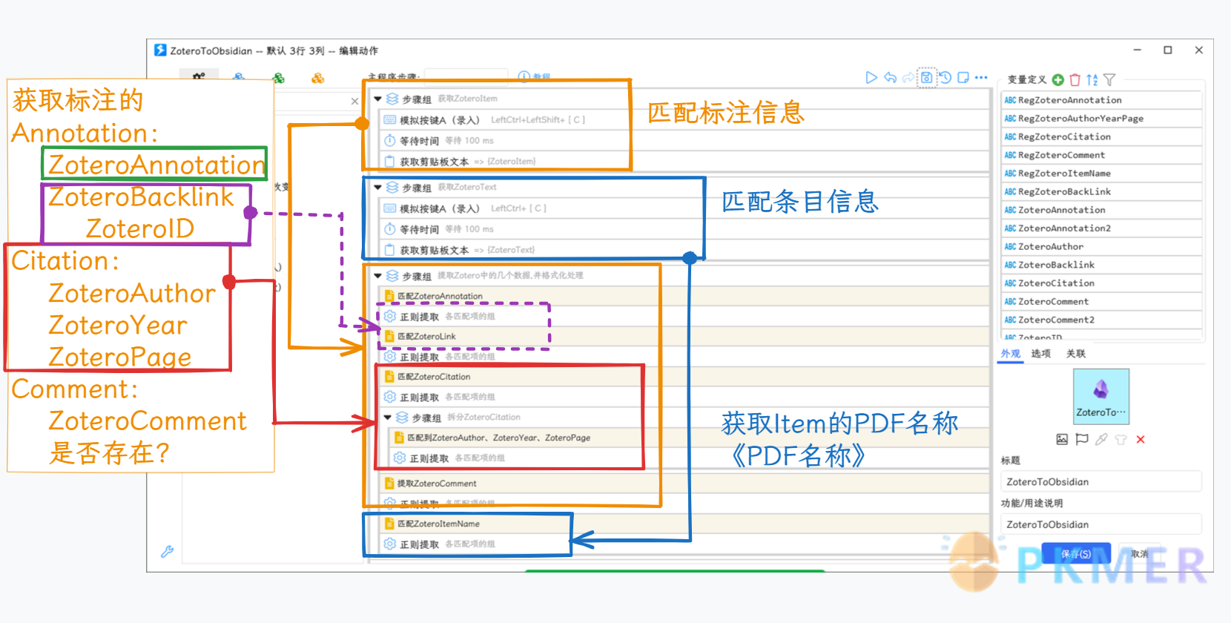Image resolution: width=1231 pixels, height=623 pixels.
Task: Undo the last step edit
Action: pyautogui.click(x=891, y=77)
